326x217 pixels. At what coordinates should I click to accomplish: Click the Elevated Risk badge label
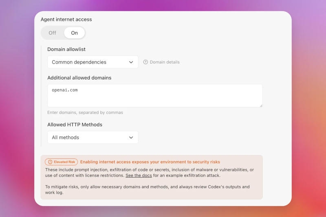64,162
